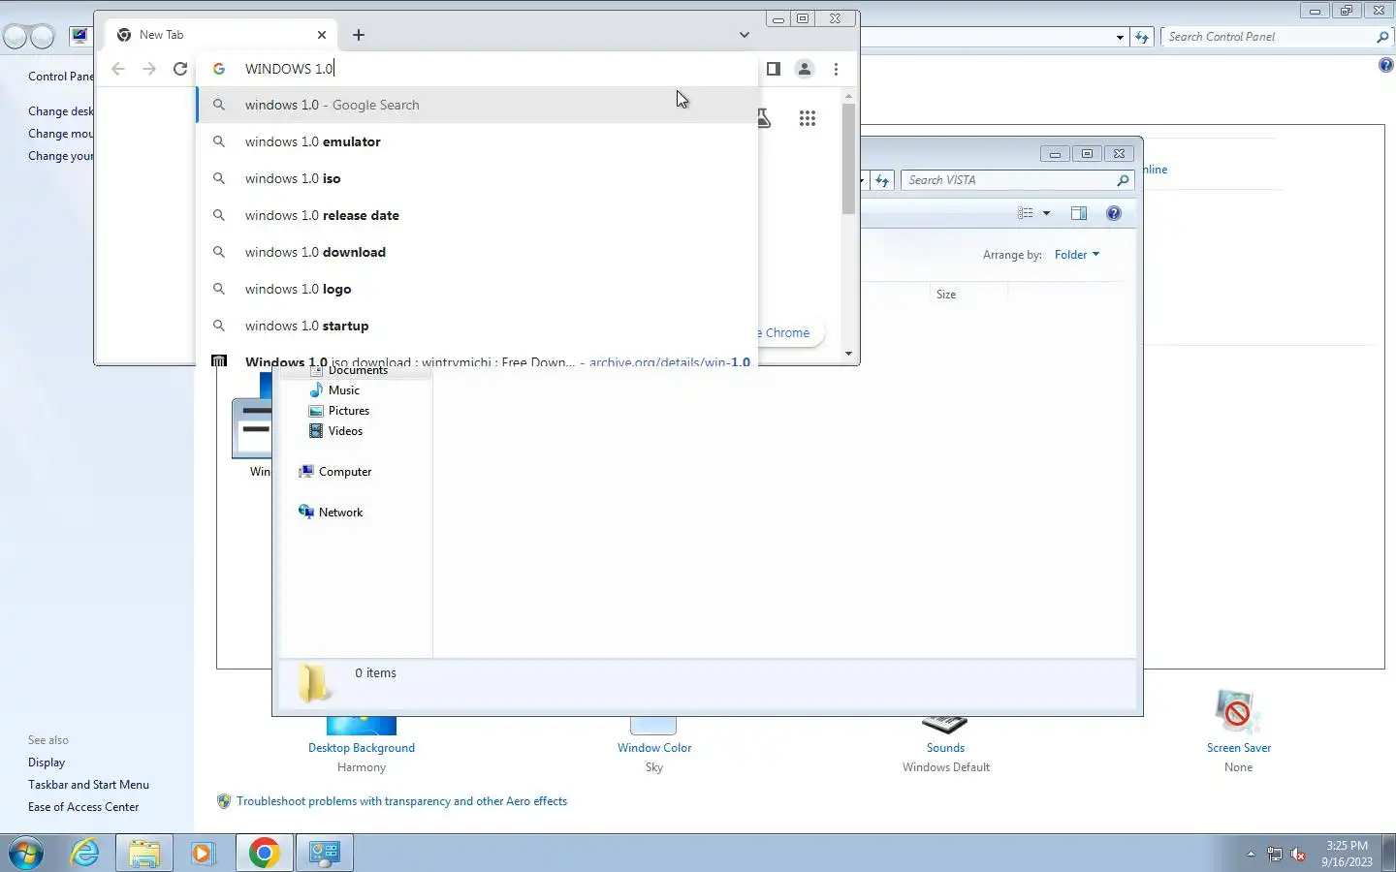Open the Chrome Labs flask icon
Viewport: 1396px width, 872px height.
point(765,118)
